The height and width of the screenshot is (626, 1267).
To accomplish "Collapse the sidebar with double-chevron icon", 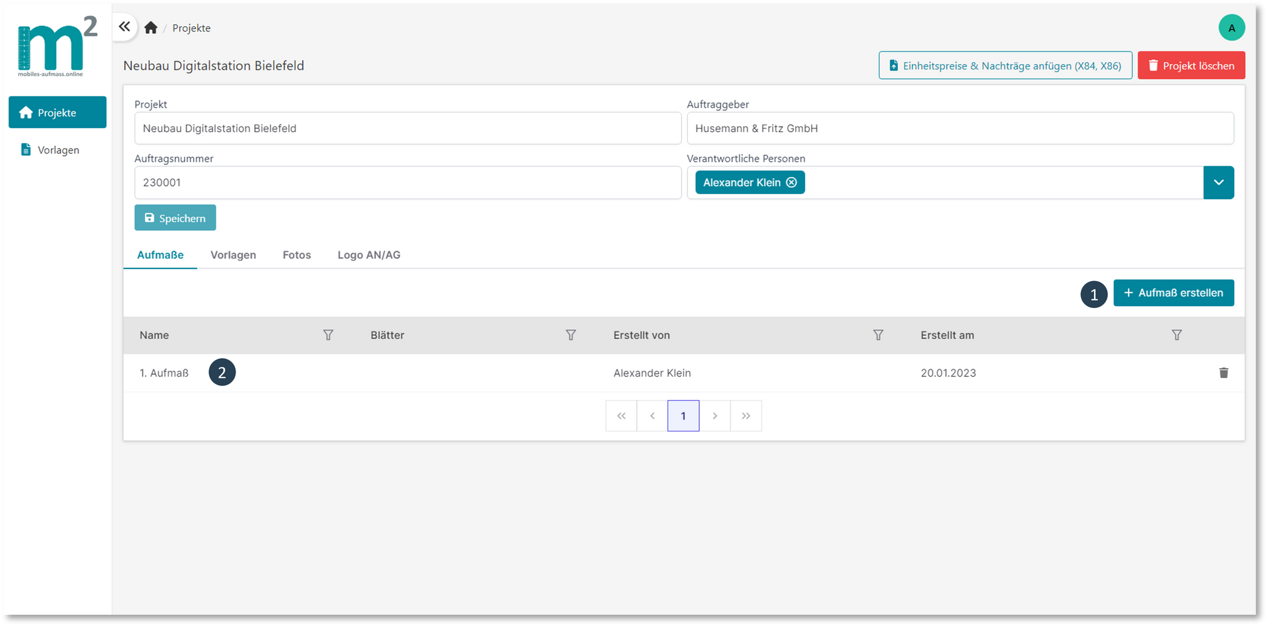I will click(124, 27).
